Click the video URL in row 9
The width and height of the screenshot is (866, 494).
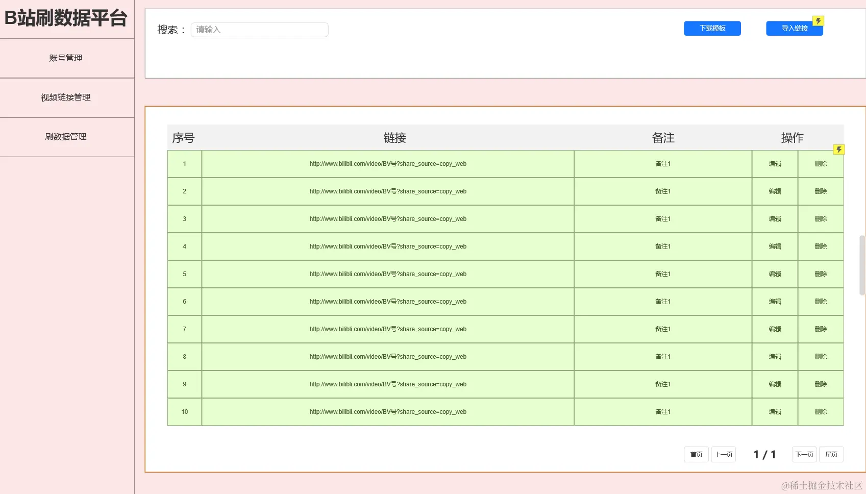(x=388, y=384)
